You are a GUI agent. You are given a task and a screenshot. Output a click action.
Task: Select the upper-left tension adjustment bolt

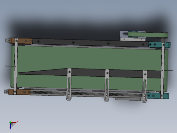click(x=7, y=40)
